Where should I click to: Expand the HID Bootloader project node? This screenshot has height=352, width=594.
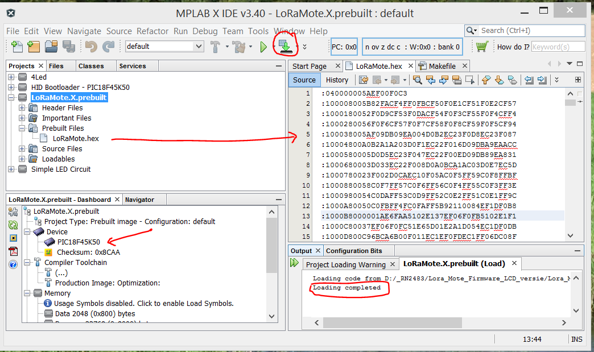point(11,88)
